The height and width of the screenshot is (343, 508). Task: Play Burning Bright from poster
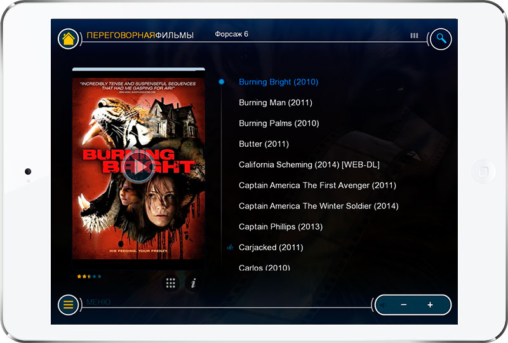(x=138, y=167)
